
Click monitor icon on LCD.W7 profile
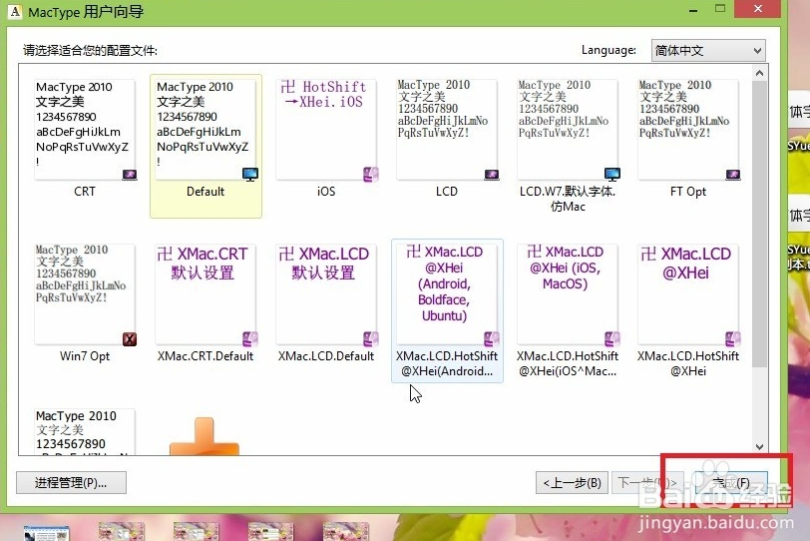612,174
